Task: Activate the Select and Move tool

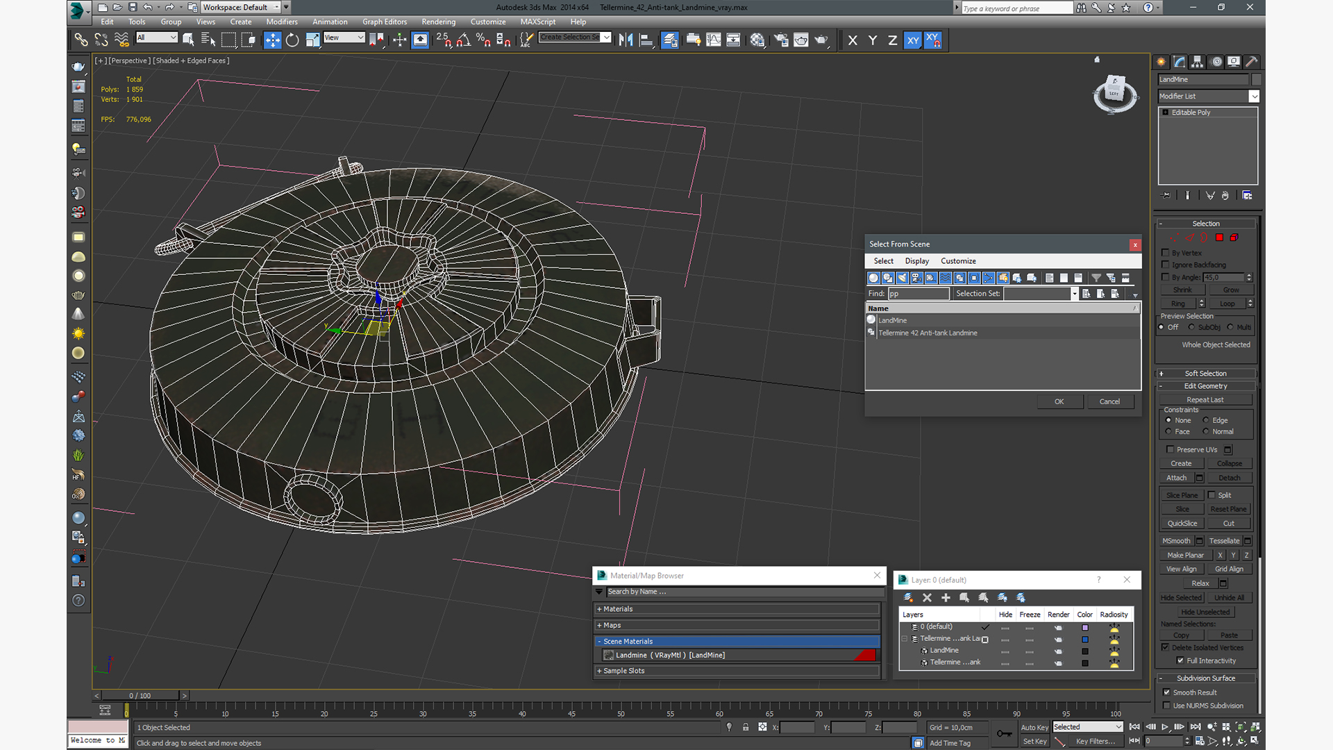Action: click(272, 40)
